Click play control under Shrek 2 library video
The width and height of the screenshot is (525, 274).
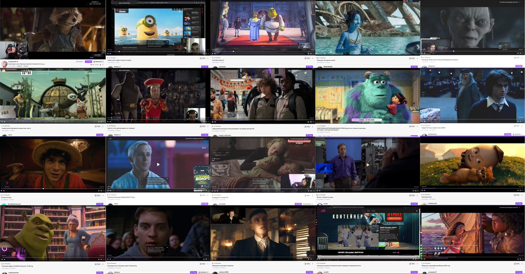pyautogui.click(x=2, y=259)
